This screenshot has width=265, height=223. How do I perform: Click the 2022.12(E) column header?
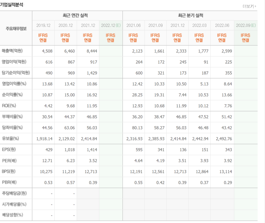click(111, 25)
